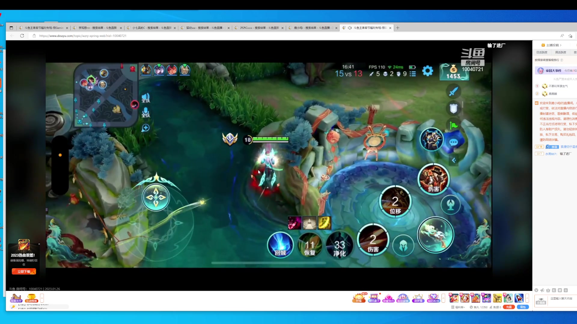Viewport: 577px width, 324px height.
Task: Tap the 恢复 restore skill button
Action: tap(310, 245)
